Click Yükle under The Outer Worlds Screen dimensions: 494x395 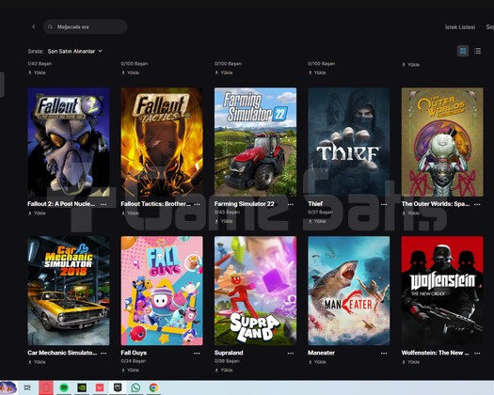(411, 213)
